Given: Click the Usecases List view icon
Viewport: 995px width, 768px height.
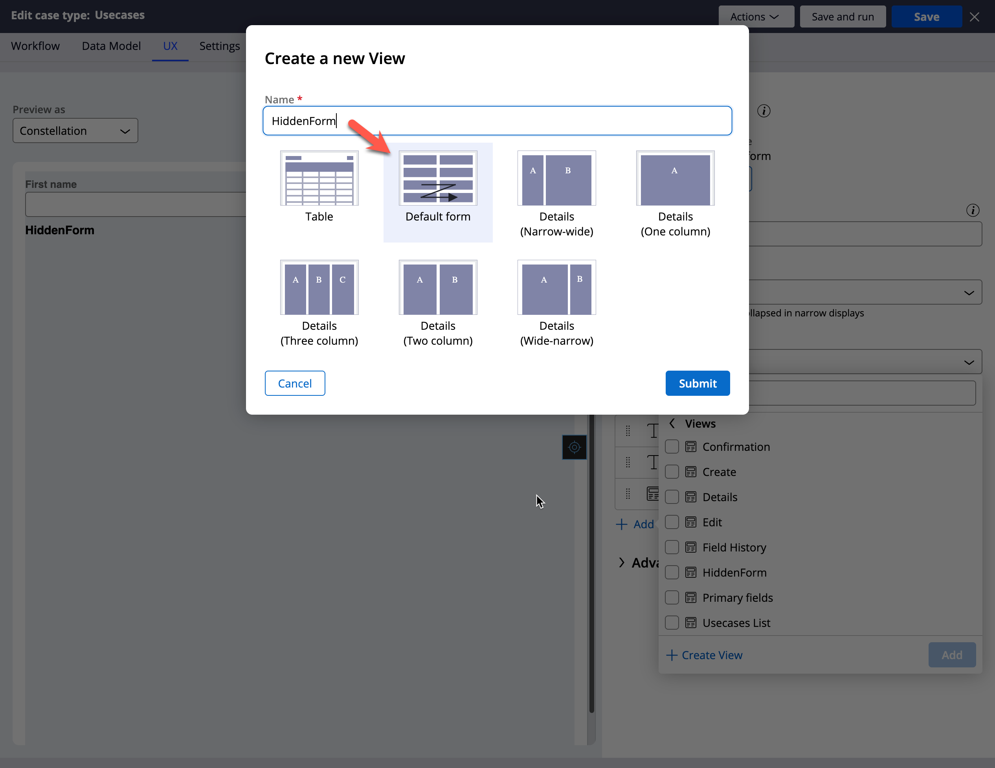Looking at the screenshot, I should [691, 623].
